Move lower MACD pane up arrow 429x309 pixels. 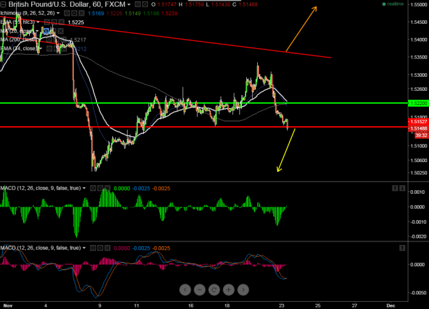click(402, 248)
